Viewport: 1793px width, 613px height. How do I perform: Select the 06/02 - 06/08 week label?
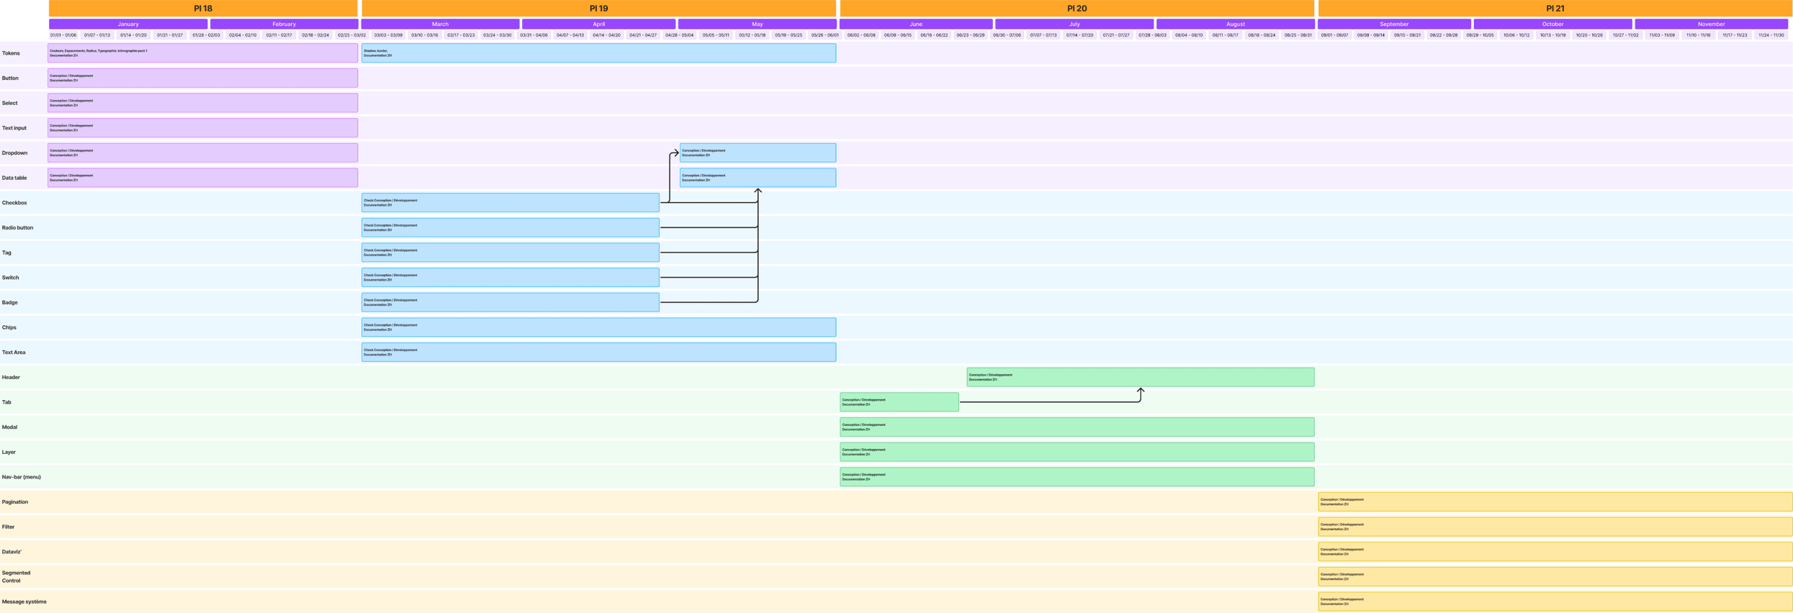pos(861,35)
